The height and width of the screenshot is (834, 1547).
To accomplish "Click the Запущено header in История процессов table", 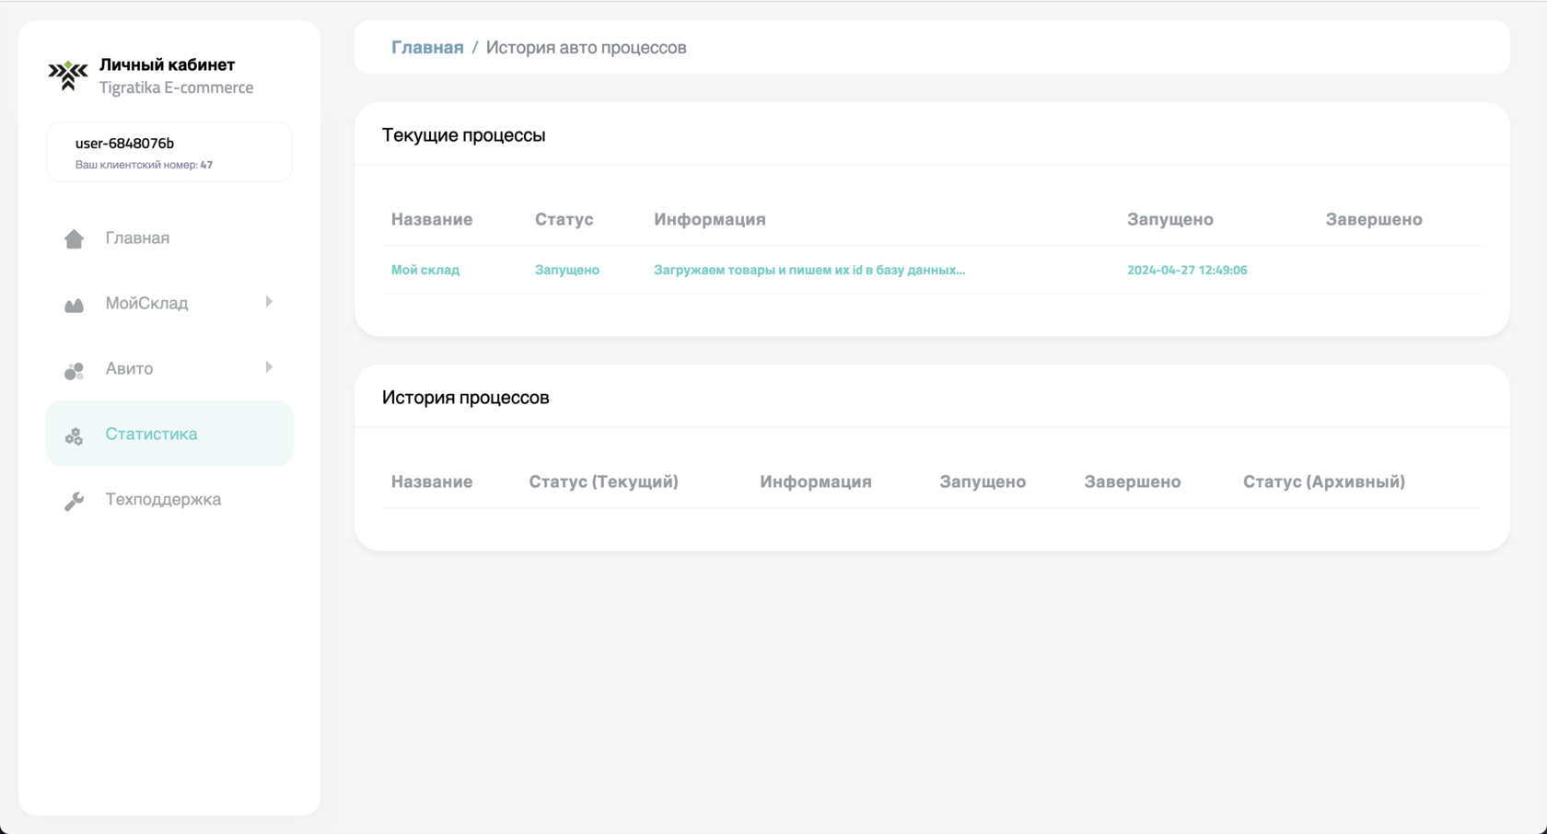I will (x=983, y=481).
